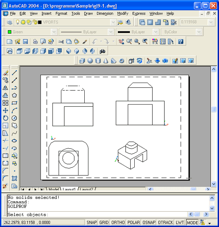Enable OSNAP in the status bar
The image size is (219, 227).
click(x=149, y=222)
